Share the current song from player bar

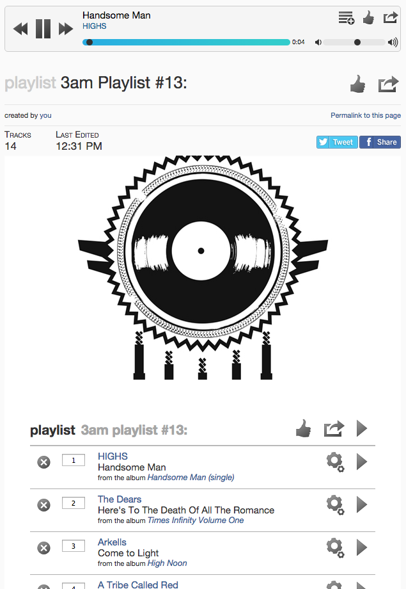click(x=390, y=18)
